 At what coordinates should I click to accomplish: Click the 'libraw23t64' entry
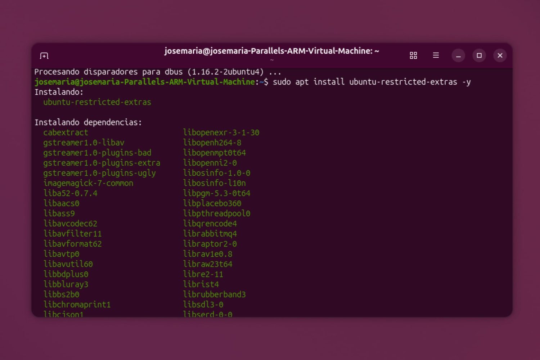[x=207, y=264]
